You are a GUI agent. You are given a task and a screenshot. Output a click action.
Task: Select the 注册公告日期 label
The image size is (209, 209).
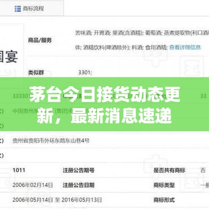[78, 185]
